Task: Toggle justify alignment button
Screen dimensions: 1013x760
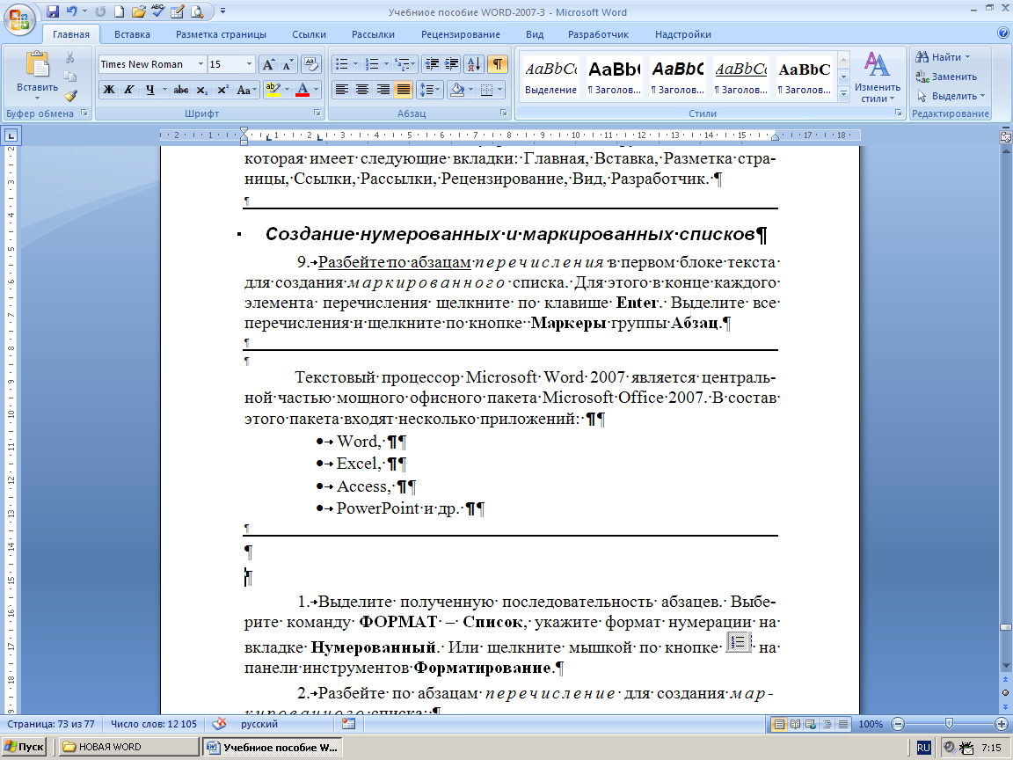Action: click(x=403, y=90)
